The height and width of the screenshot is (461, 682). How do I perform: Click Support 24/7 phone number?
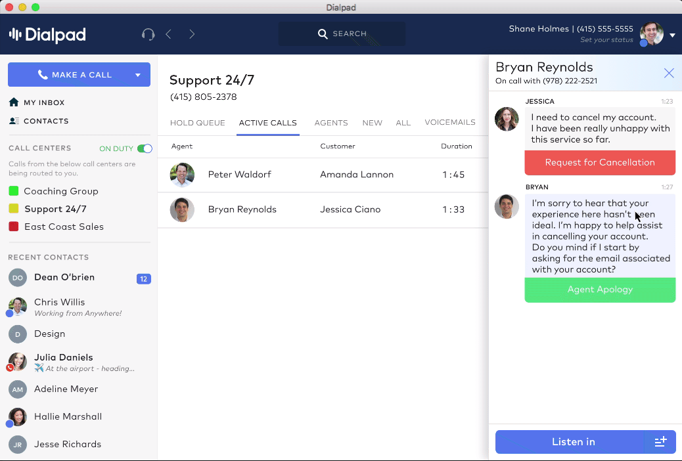pos(204,97)
